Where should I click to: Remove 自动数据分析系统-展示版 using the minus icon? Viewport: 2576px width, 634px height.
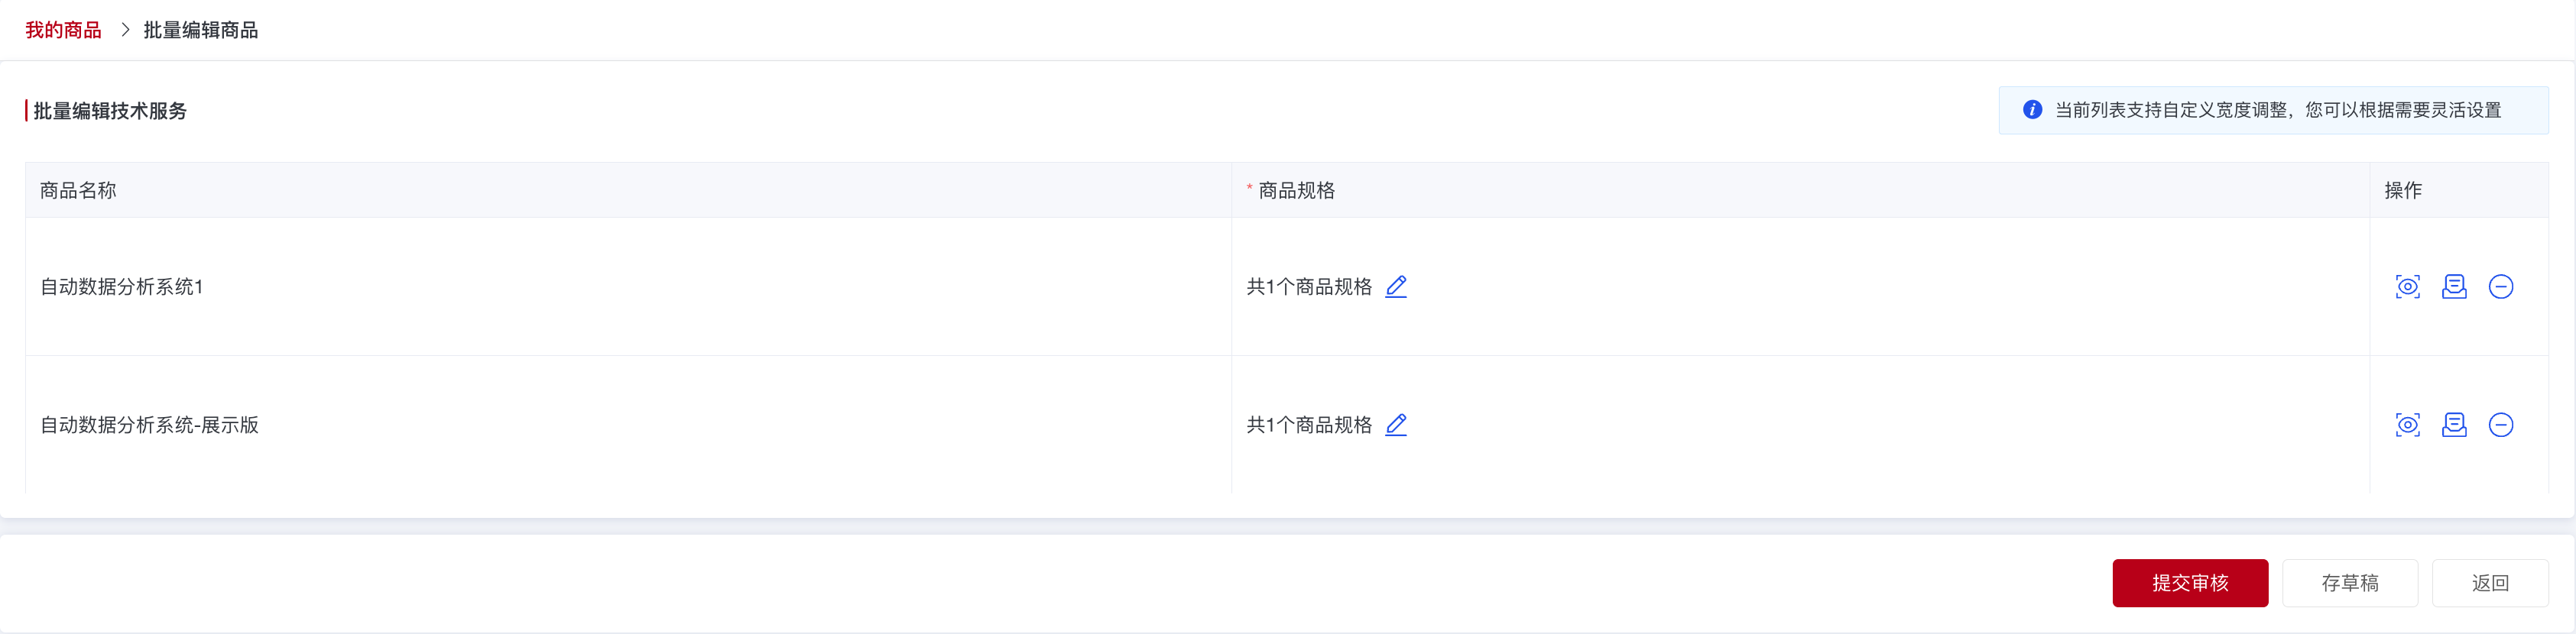[x=2503, y=424]
